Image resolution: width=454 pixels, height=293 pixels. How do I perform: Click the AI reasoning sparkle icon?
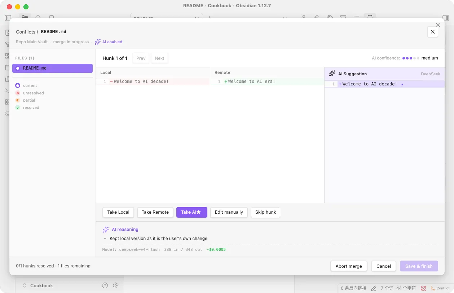pos(106,230)
